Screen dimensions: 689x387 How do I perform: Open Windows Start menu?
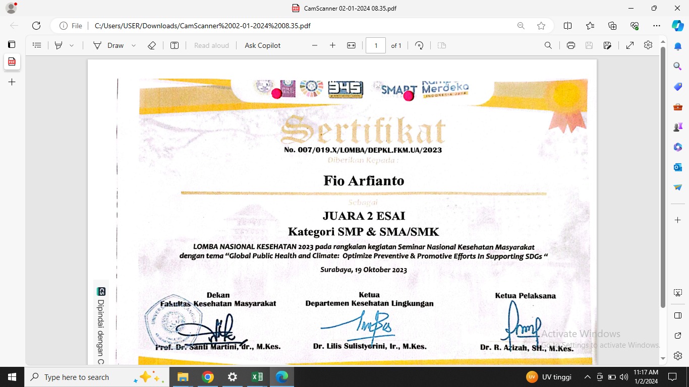(12, 377)
